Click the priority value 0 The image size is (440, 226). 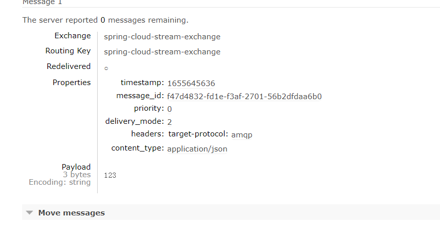click(170, 109)
